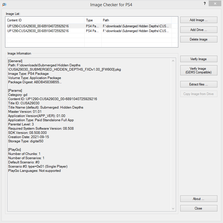The image size is (223, 223).
Task: Click the Category: gd line
Action: pyautogui.click(x=18, y=95)
